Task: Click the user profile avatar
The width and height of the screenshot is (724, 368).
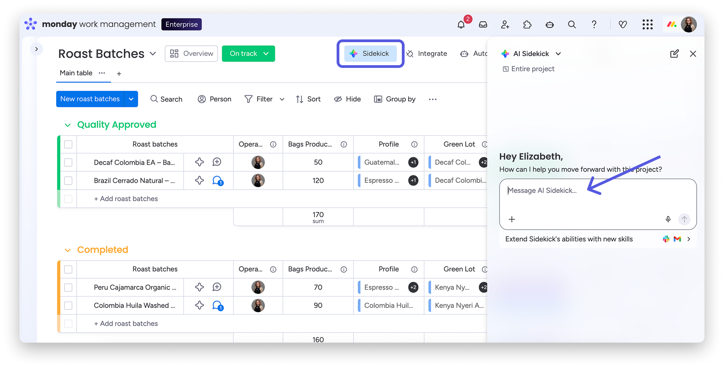Action: pyautogui.click(x=689, y=25)
